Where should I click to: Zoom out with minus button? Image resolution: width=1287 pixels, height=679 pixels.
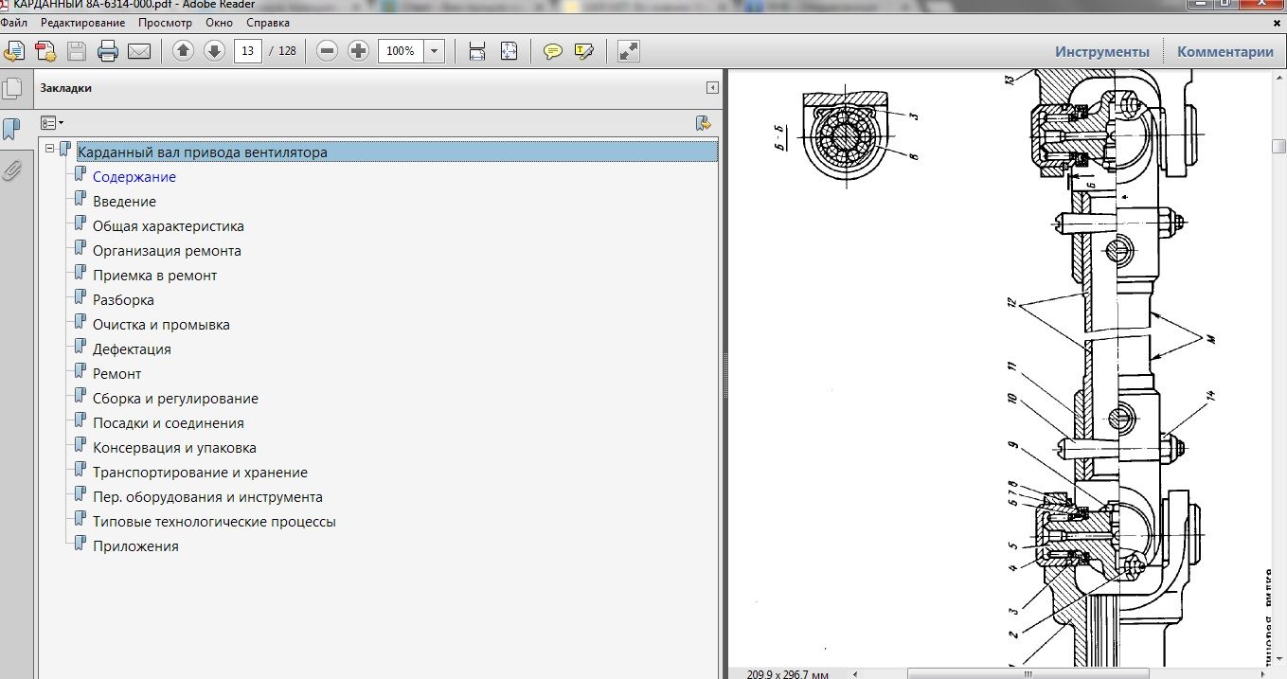(328, 51)
